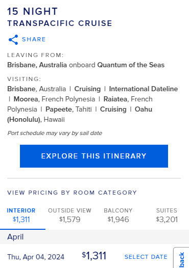
Task: Click Brisbane, Australia departure port
Action: point(37,65)
